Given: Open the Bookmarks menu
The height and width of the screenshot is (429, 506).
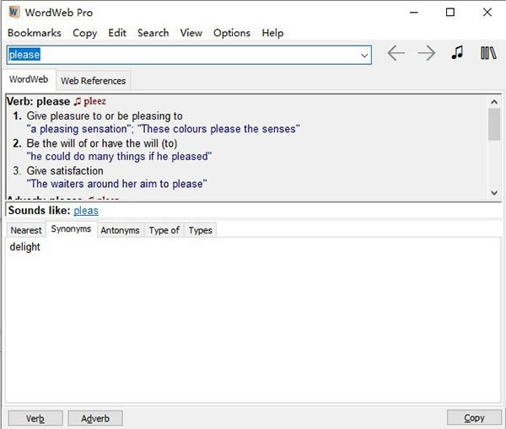Looking at the screenshot, I should click(34, 33).
